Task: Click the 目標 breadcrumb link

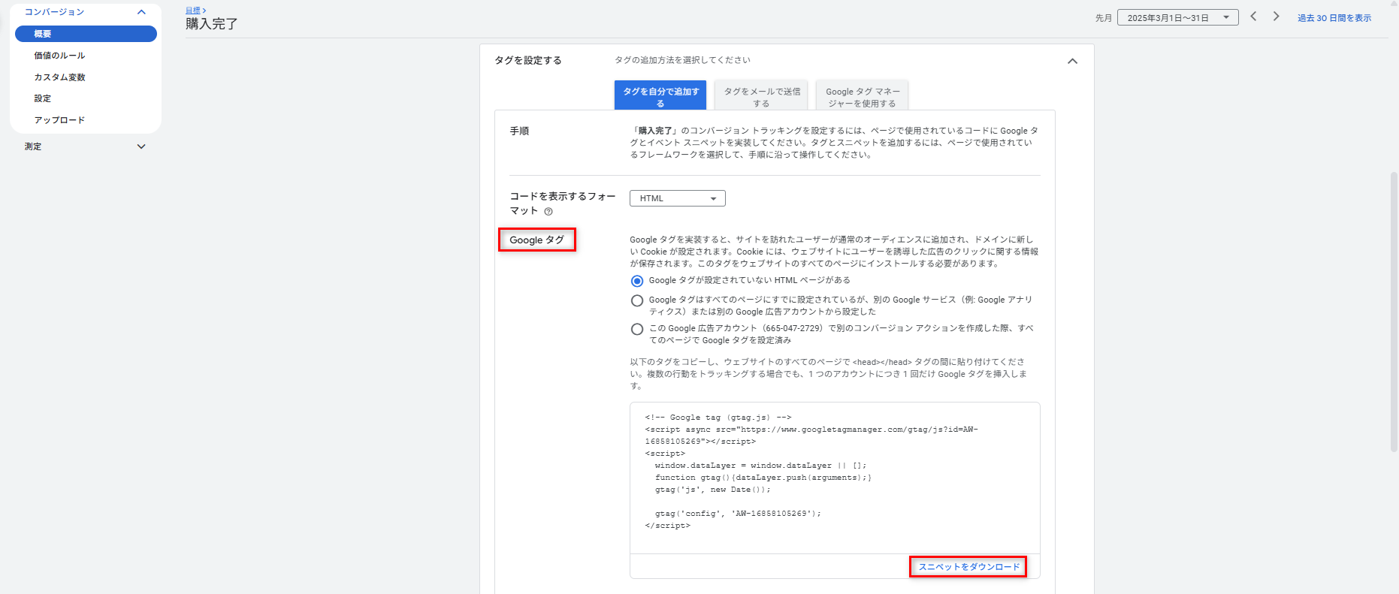Action: (x=193, y=11)
